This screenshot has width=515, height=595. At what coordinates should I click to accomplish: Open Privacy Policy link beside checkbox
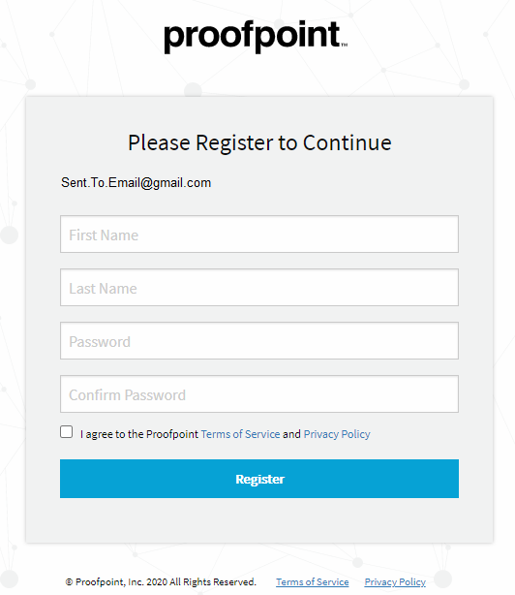tap(337, 434)
